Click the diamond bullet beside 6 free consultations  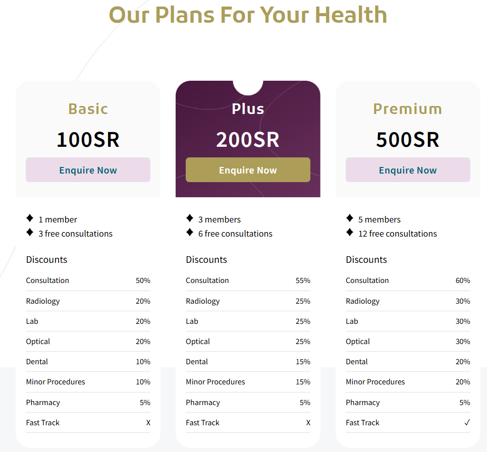click(190, 232)
